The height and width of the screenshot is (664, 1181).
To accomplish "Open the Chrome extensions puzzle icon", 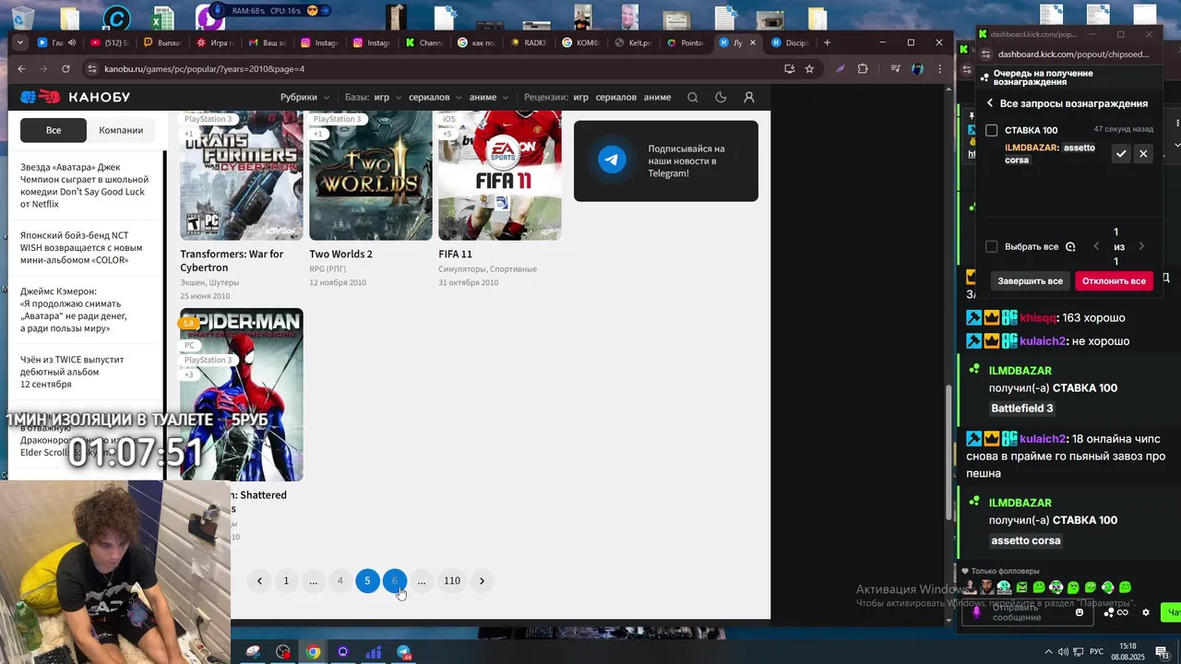I will tap(863, 68).
